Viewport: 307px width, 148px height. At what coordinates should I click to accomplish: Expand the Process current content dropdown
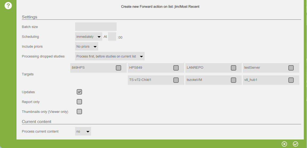point(83,131)
